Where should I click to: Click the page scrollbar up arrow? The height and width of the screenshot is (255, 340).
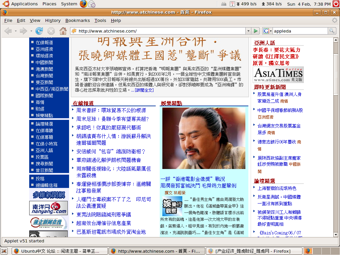pos(336,40)
